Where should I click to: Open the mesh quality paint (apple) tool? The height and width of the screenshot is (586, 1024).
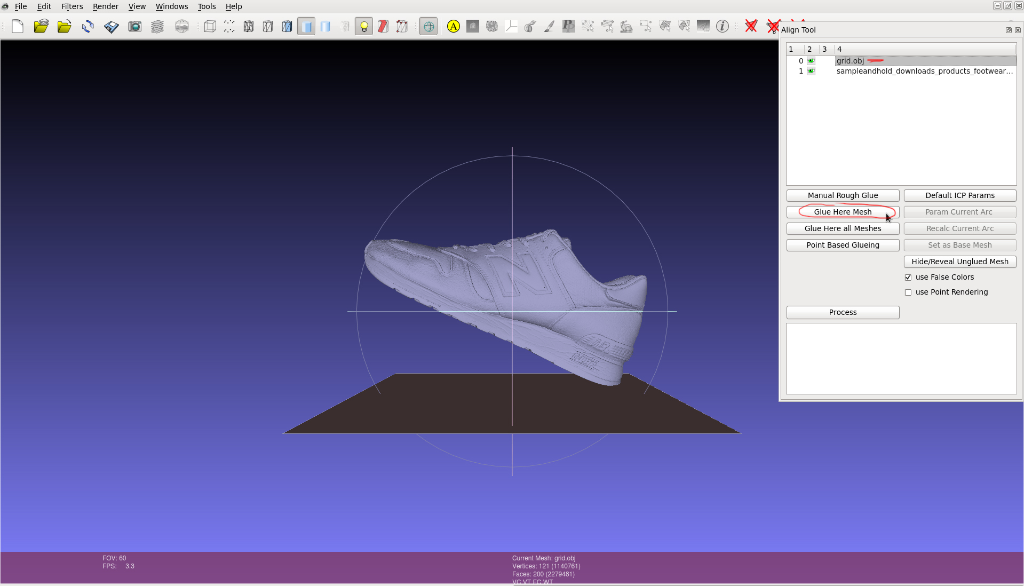pos(530,26)
